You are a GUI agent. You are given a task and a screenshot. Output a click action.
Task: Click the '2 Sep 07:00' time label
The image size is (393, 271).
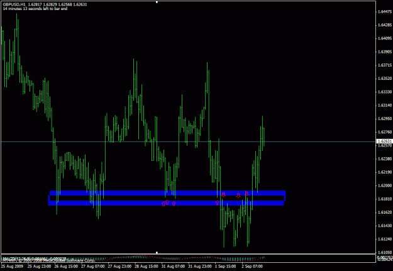point(252,266)
